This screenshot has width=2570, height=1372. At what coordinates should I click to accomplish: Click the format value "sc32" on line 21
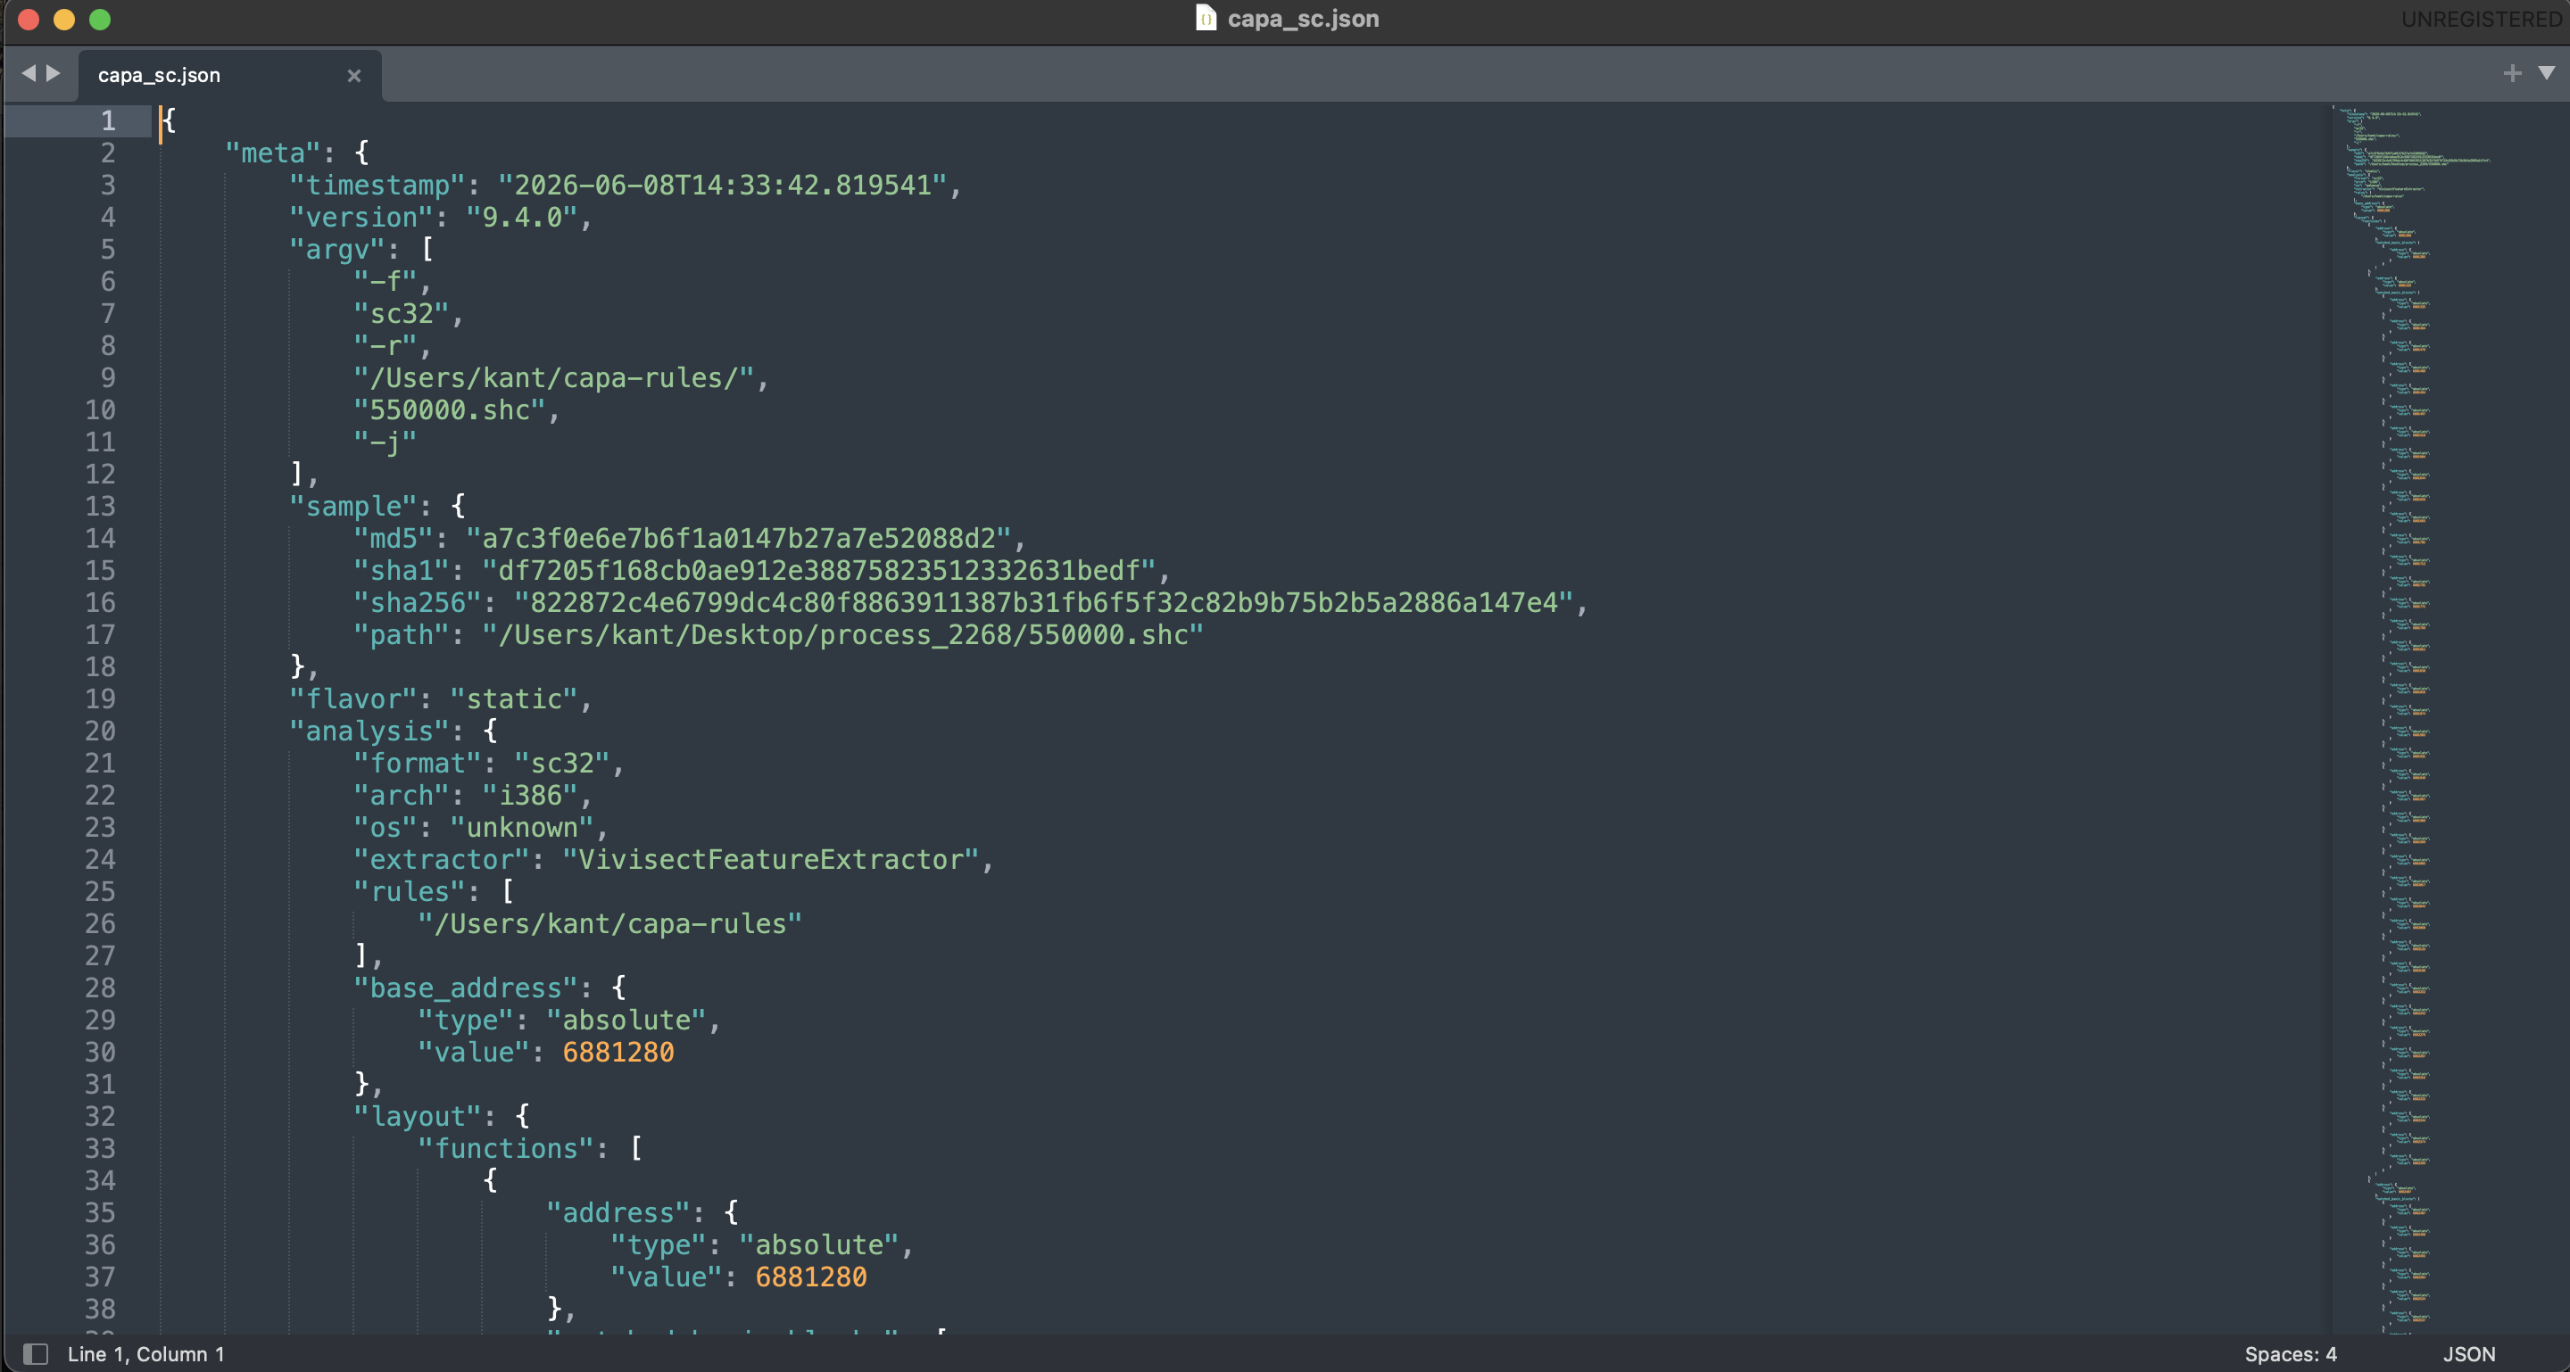(563, 764)
